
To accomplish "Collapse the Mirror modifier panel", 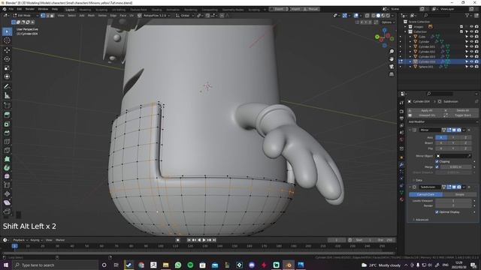I will click(410, 130).
